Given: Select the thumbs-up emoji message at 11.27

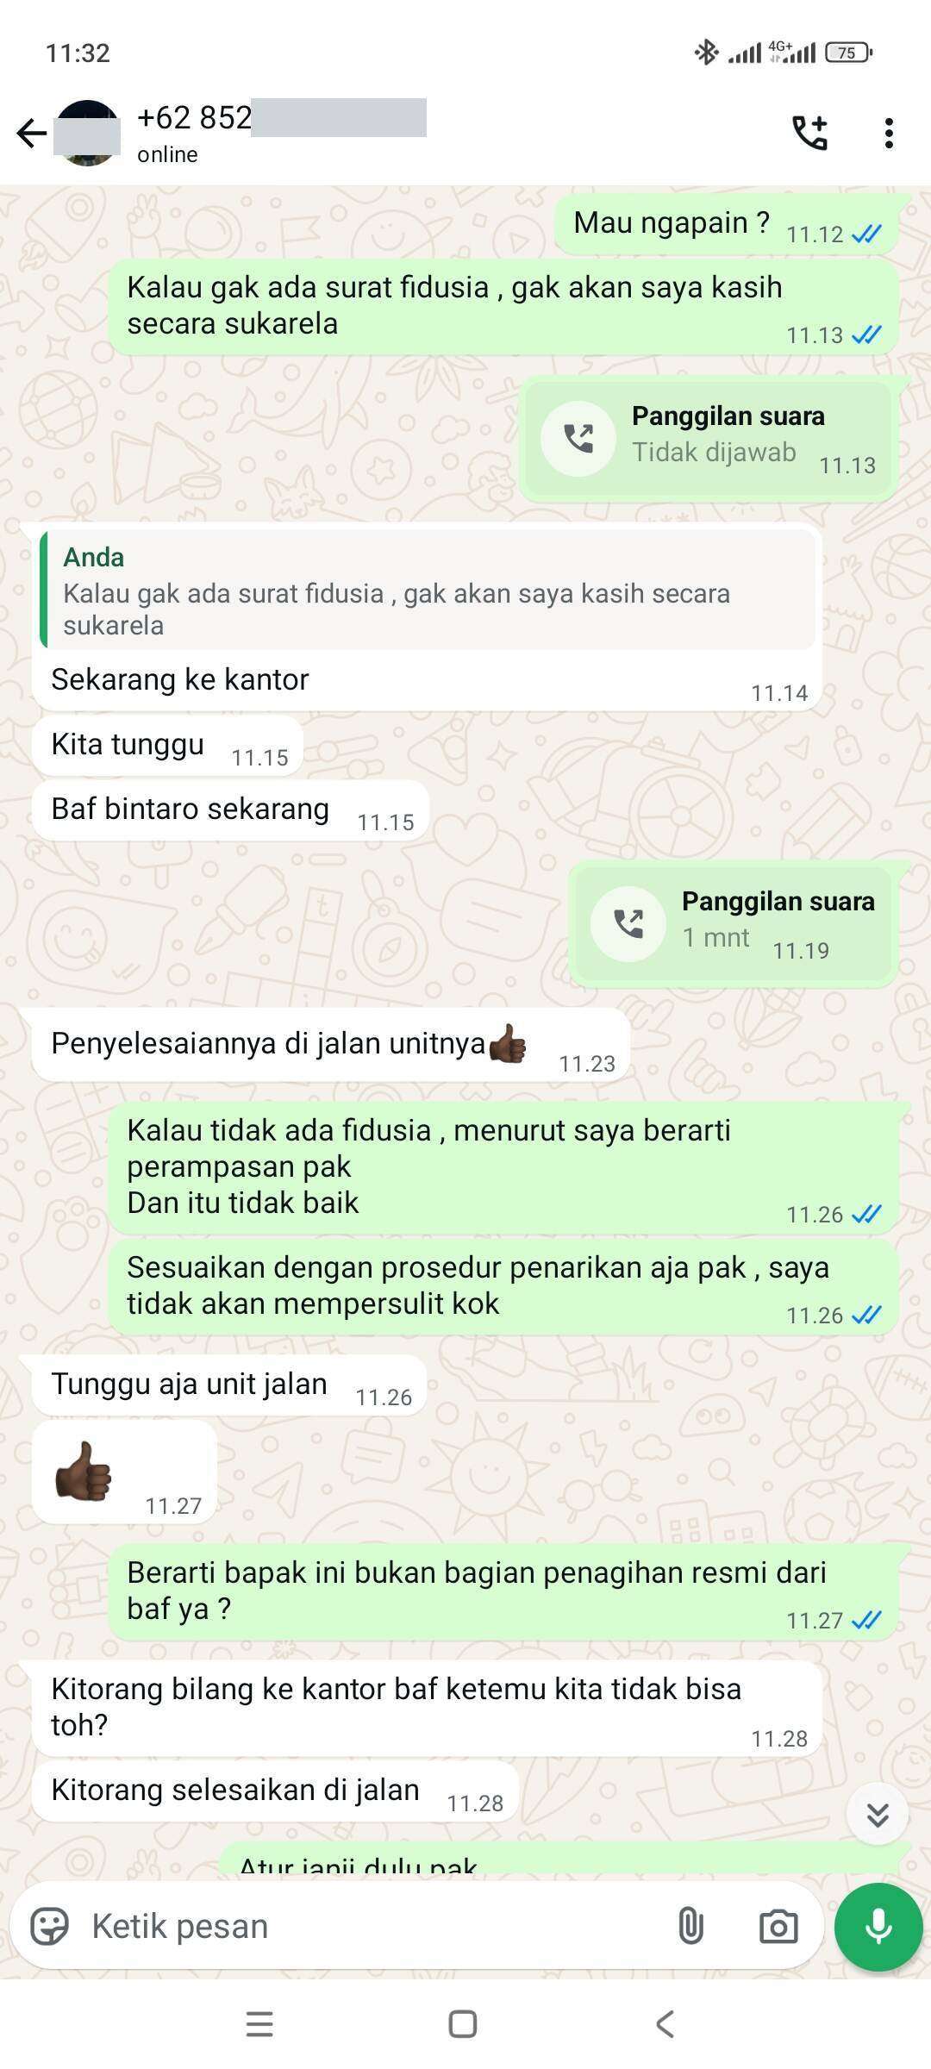Looking at the screenshot, I should click(124, 1473).
